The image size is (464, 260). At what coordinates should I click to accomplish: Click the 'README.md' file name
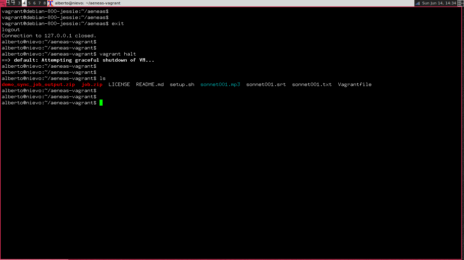point(150,84)
